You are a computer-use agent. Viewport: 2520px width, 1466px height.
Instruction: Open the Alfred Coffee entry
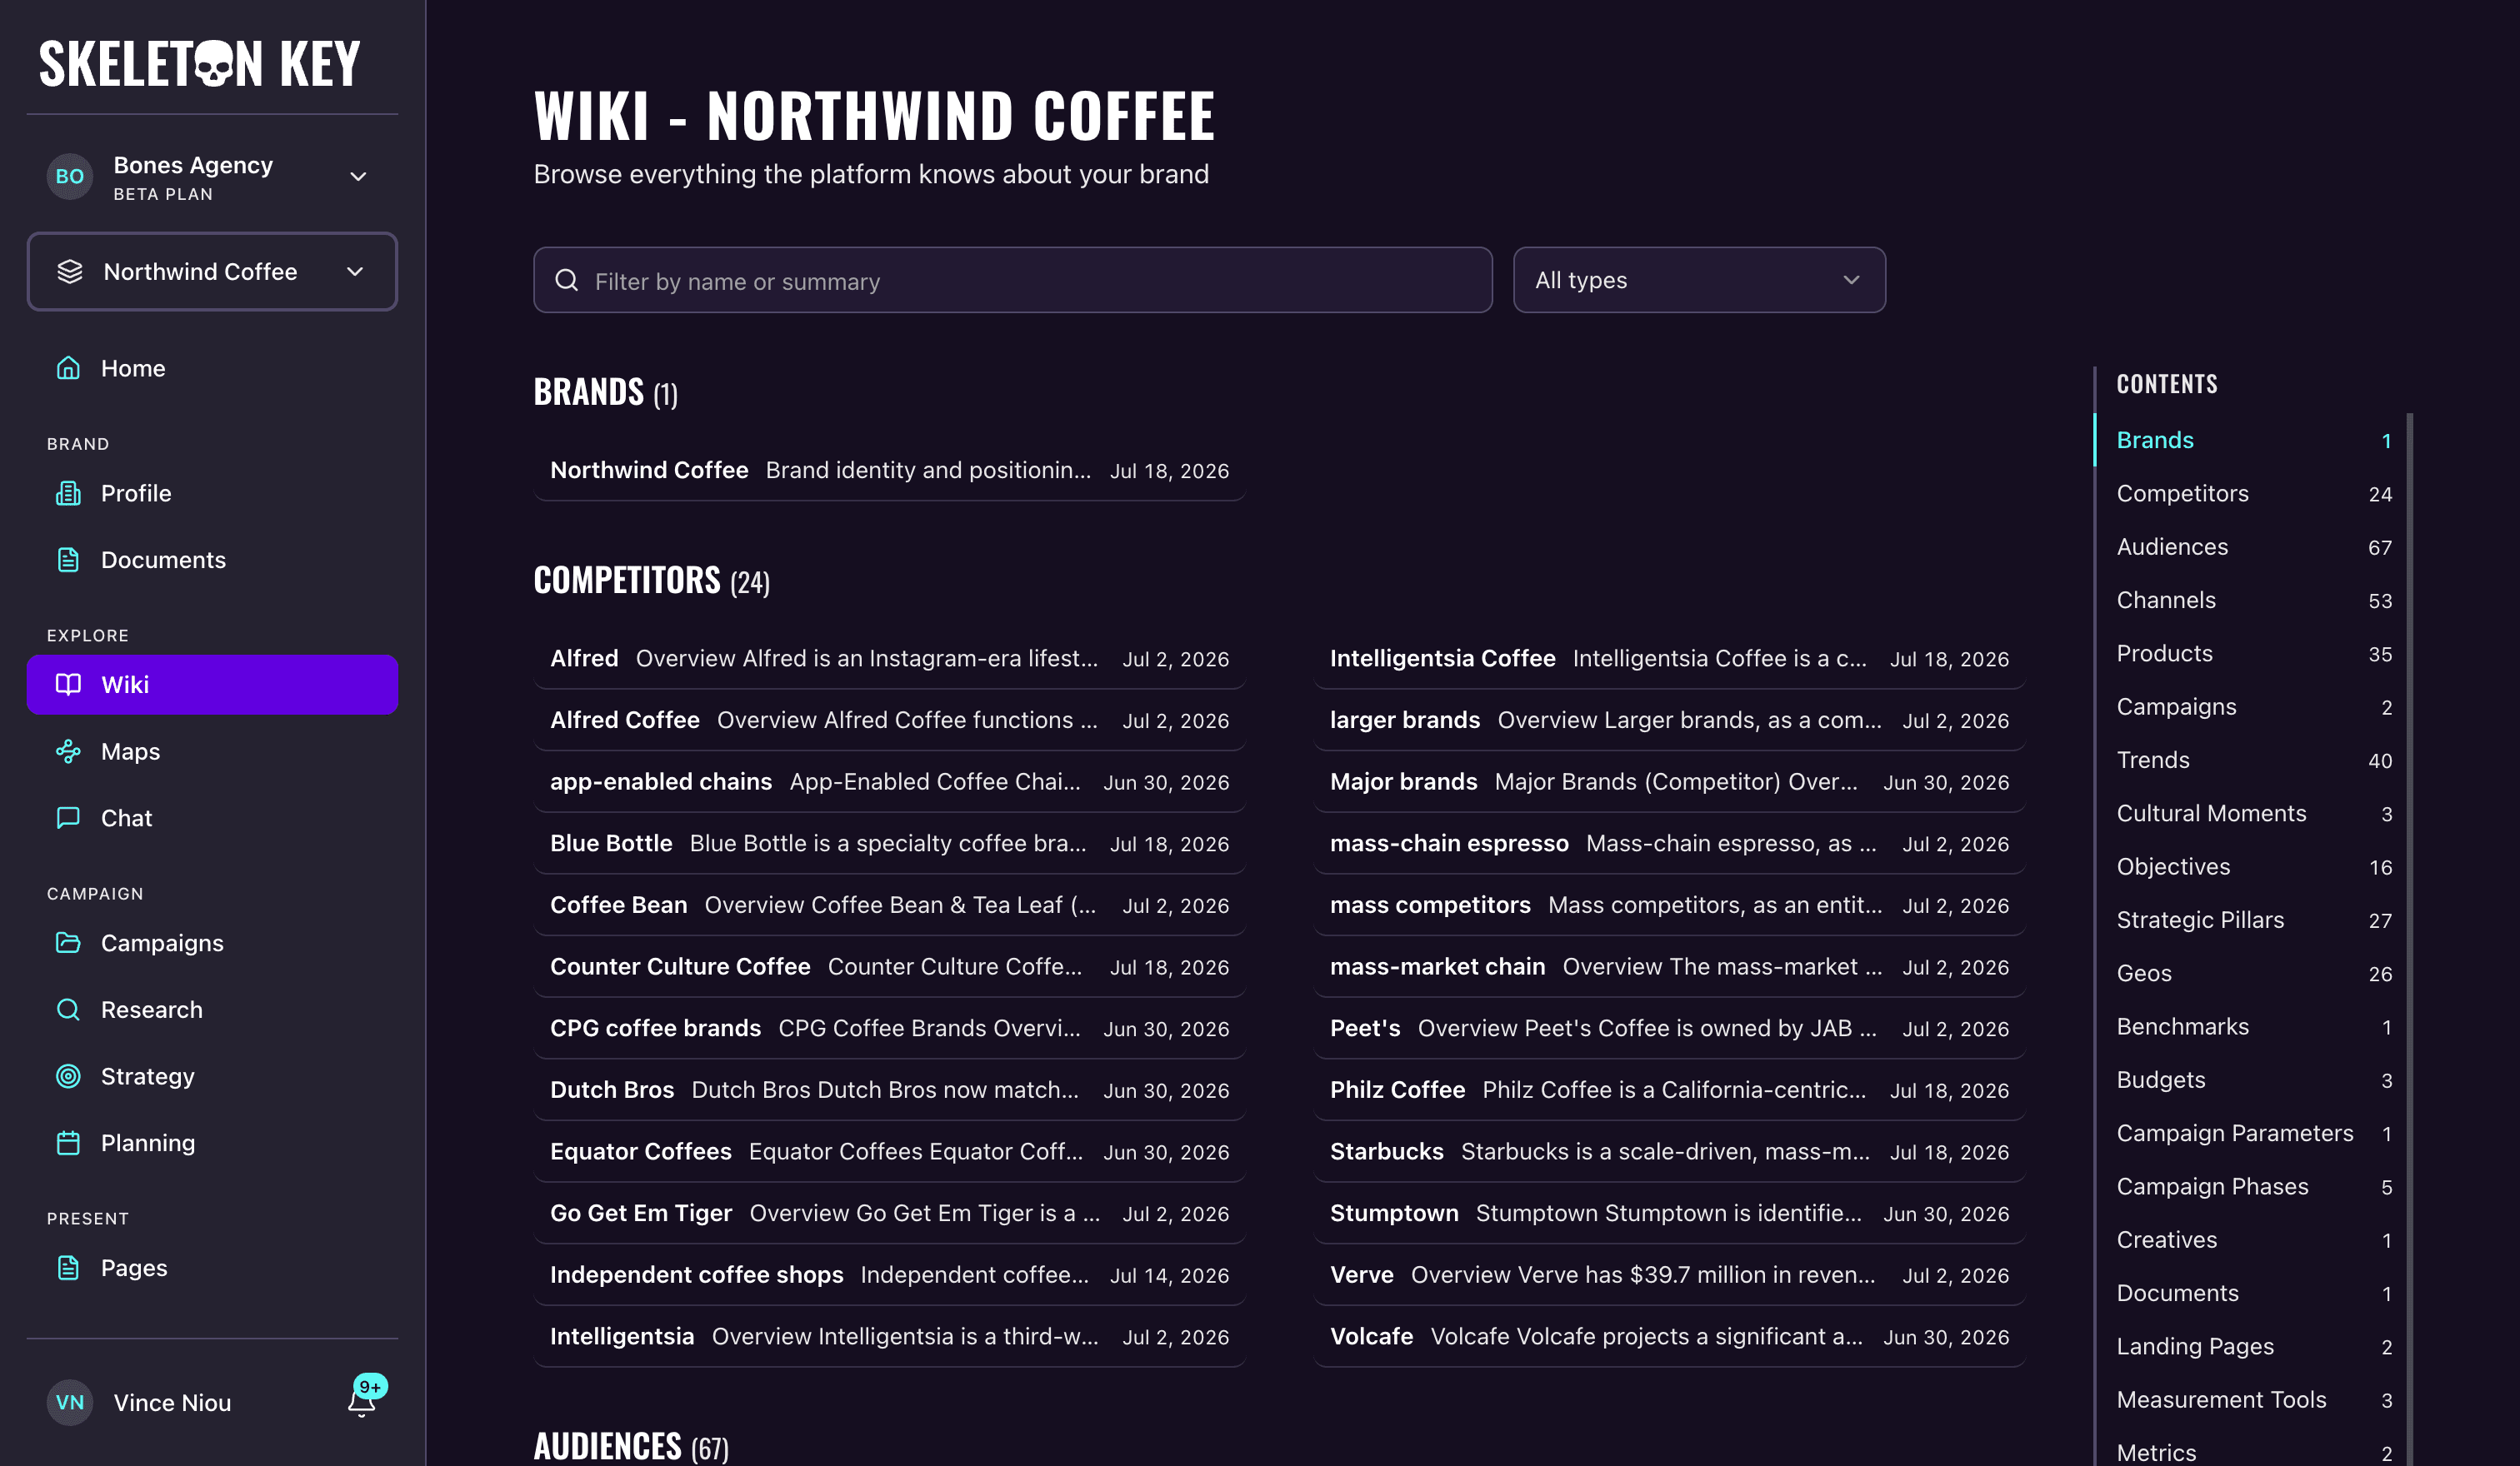tap(889, 720)
